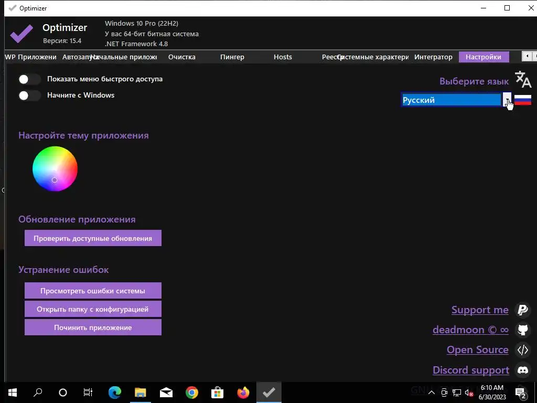Image resolution: width=537 pixels, height=403 pixels.
Task: Open the Mail app from taskbar
Action: (x=166, y=393)
